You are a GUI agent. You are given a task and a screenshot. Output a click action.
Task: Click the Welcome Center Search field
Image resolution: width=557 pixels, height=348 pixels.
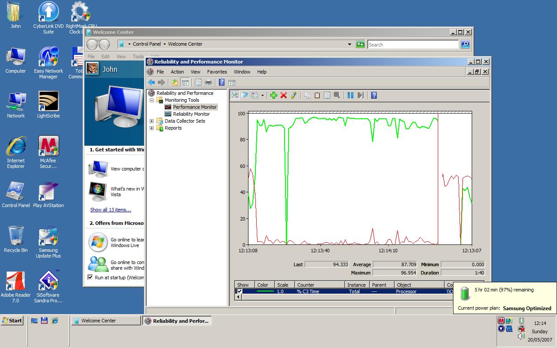pyautogui.click(x=413, y=44)
